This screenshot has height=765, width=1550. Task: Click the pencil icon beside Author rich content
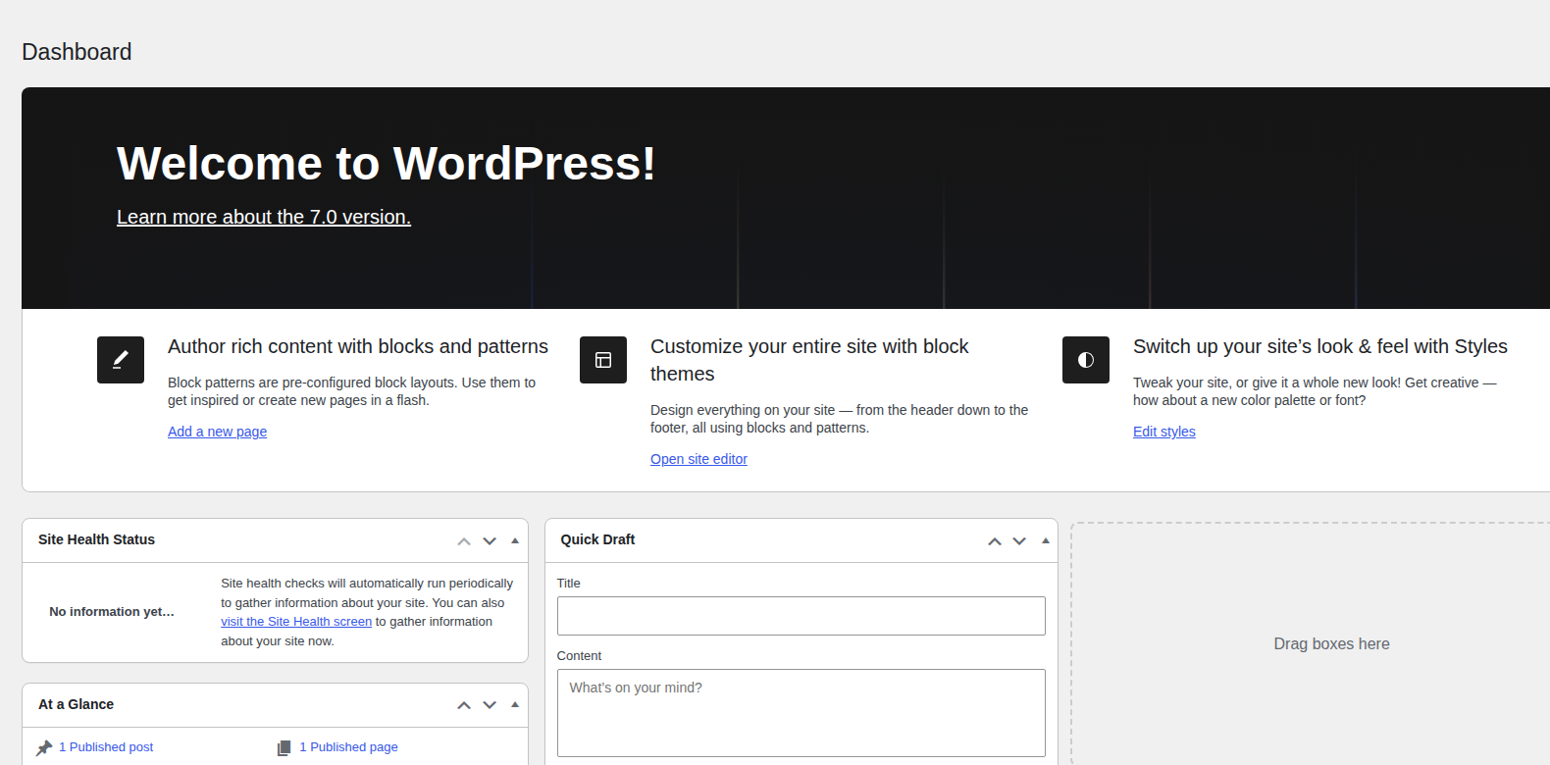[121, 360]
